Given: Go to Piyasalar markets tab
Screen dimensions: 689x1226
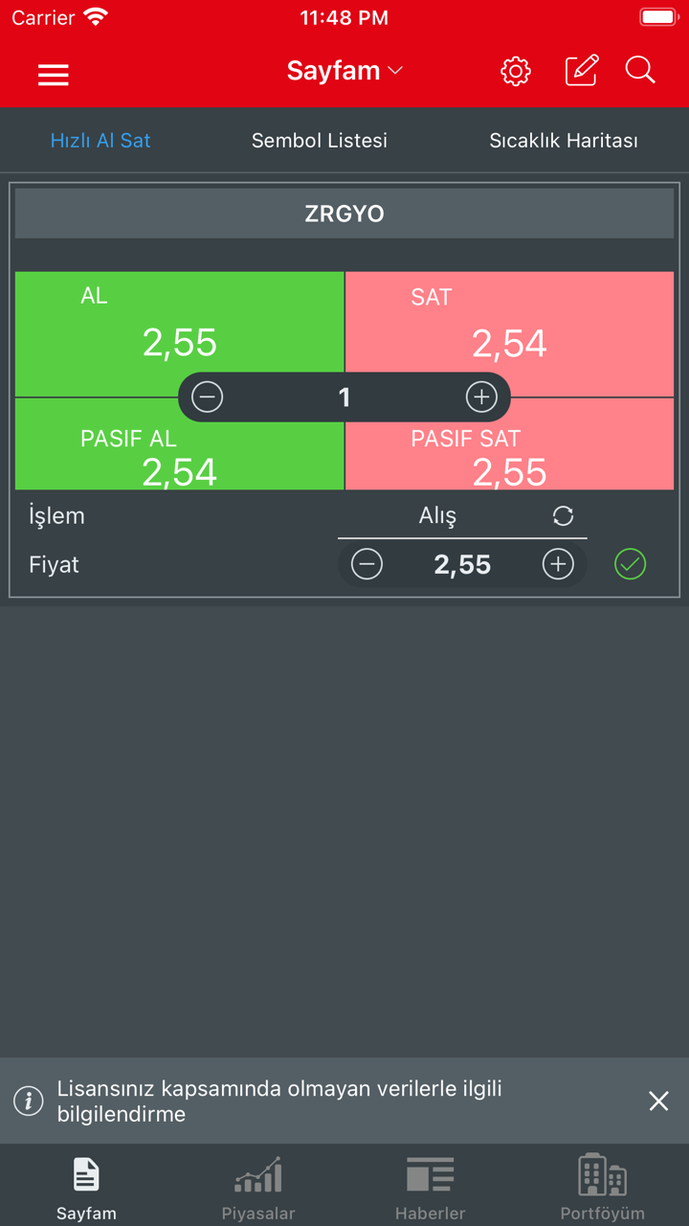Looking at the screenshot, I should [258, 1188].
